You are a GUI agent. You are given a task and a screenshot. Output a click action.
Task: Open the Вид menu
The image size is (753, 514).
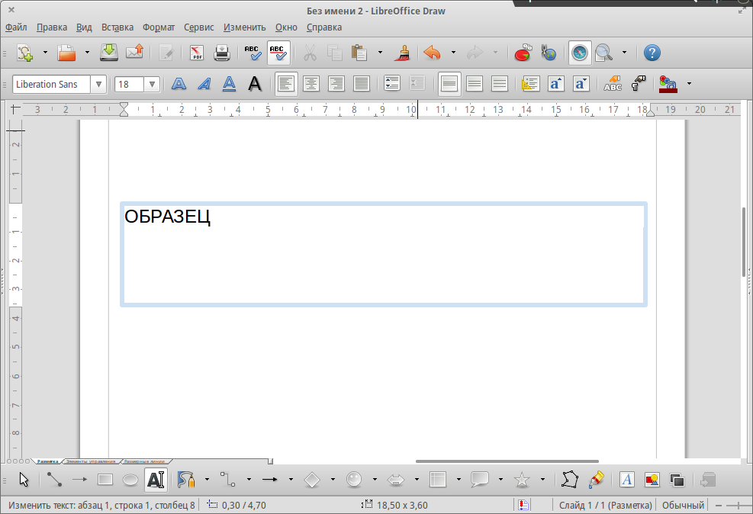coord(84,27)
